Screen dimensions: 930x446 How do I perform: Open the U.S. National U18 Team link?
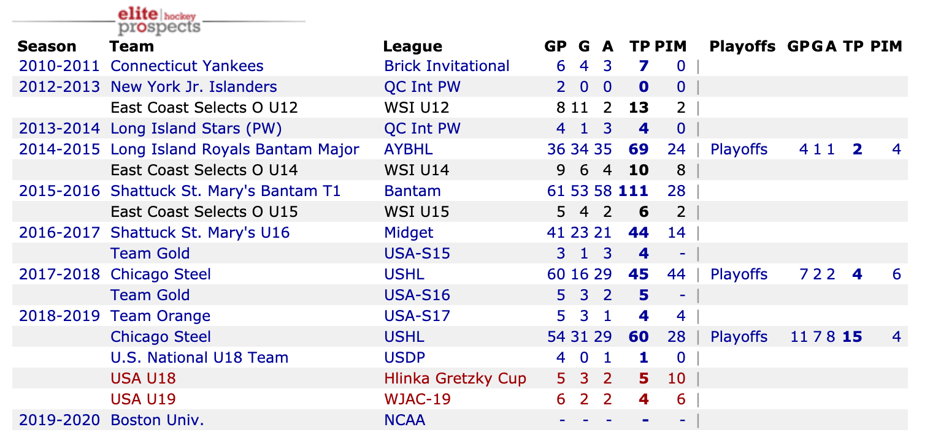199,358
